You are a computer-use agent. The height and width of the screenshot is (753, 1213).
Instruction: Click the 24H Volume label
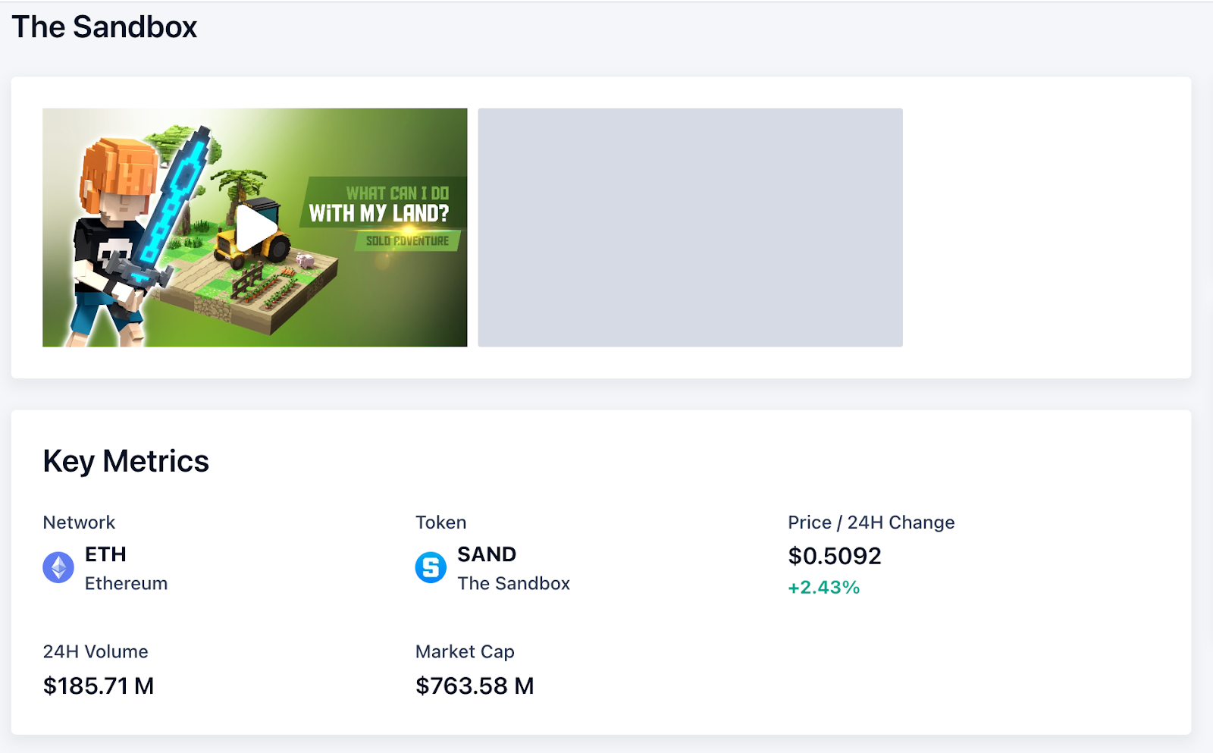tap(96, 651)
